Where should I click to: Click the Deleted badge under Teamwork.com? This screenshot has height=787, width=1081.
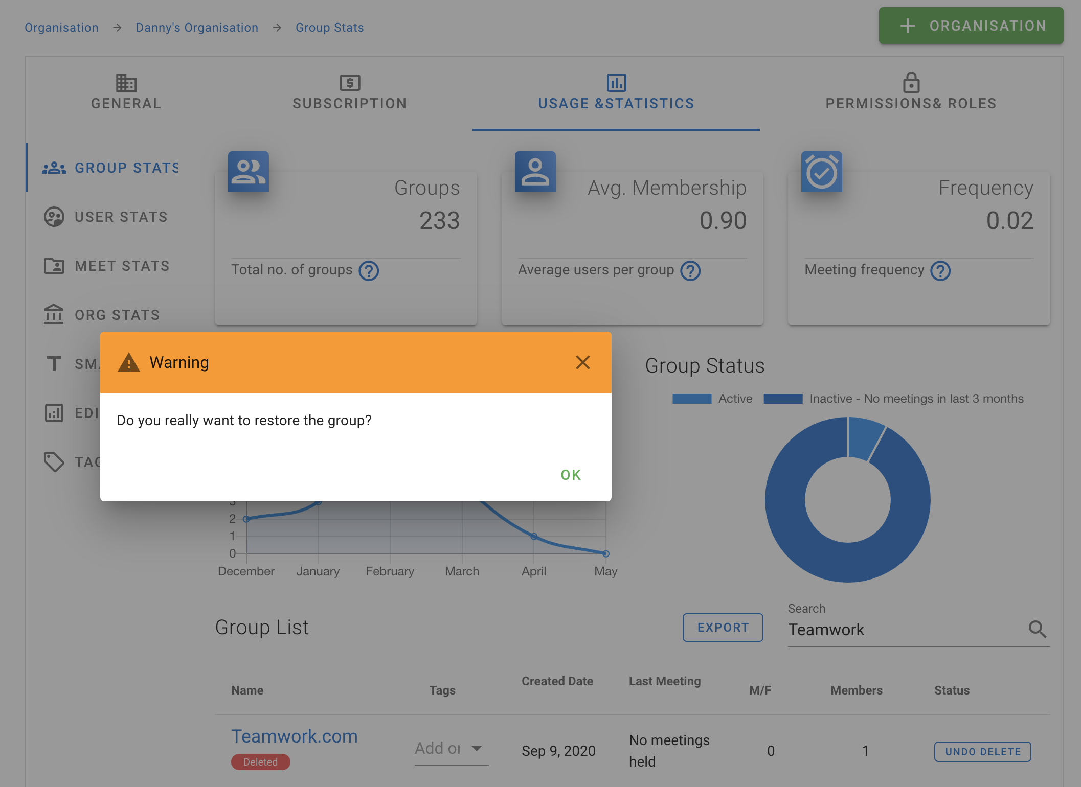click(261, 762)
